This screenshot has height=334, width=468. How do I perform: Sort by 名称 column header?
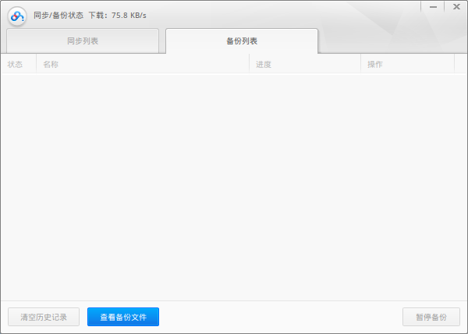143,64
